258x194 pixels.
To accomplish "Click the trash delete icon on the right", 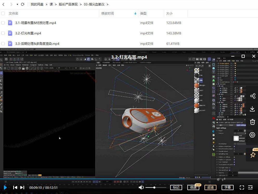I will pos(252,122).
